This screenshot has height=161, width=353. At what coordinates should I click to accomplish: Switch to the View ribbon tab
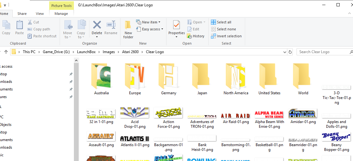tap(40, 14)
